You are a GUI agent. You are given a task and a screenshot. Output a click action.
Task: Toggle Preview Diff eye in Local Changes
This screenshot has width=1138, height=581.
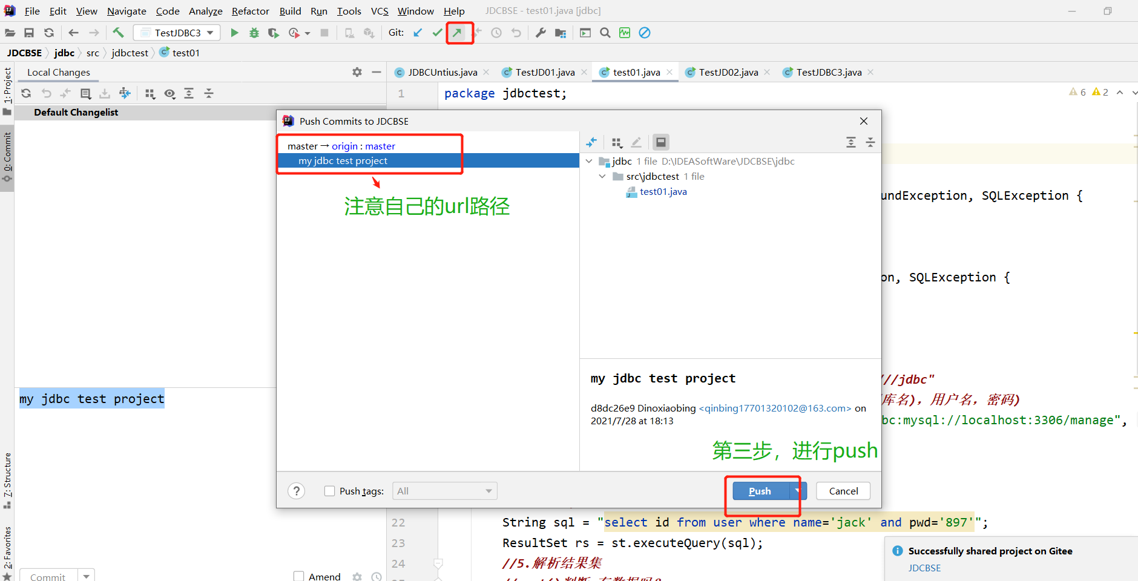pos(170,93)
